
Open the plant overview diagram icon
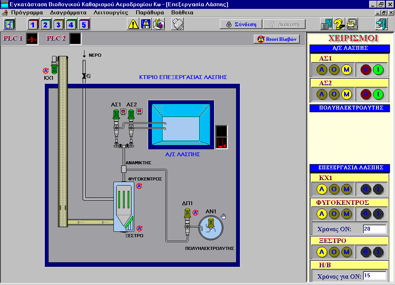[9, 24]
